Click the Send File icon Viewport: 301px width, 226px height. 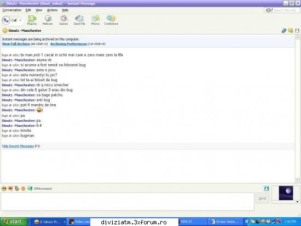79,20
